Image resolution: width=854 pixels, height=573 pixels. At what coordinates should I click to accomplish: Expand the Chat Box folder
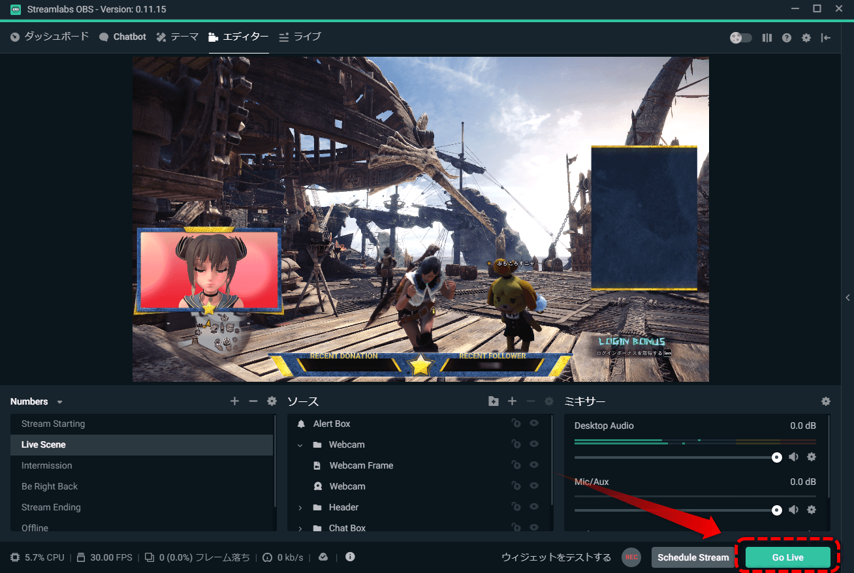(x=300, y=528)
